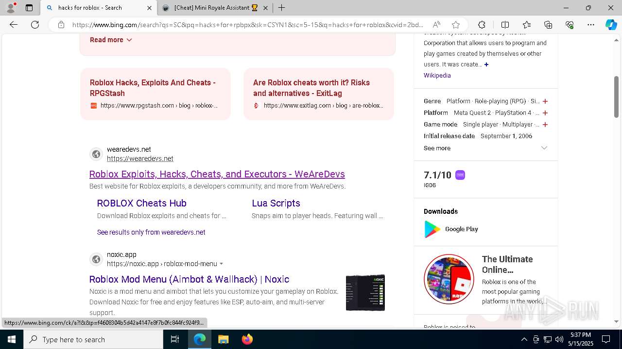The image size is (622, 349).
Task: Go back using the back arrow
Action: point(14,25)
